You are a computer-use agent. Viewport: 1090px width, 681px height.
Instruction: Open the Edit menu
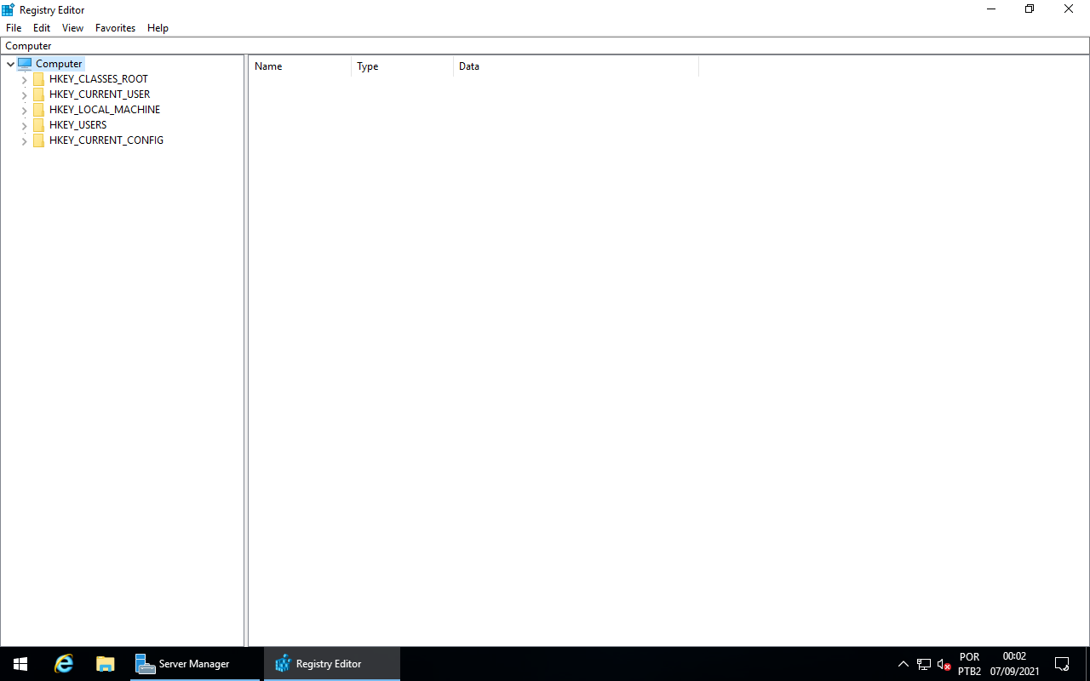pyautogui.click(x=41, y=27)
